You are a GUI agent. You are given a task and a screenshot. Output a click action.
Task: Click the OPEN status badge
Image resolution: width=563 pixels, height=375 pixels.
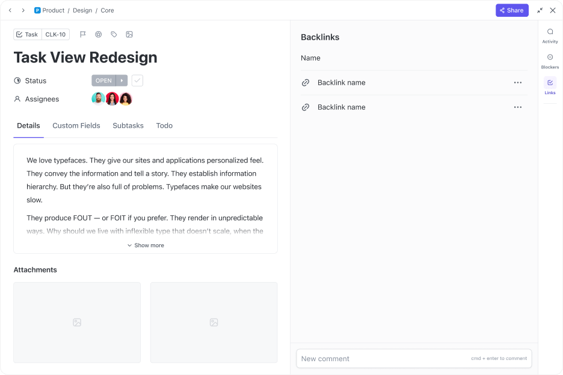[x=103, y=80]
